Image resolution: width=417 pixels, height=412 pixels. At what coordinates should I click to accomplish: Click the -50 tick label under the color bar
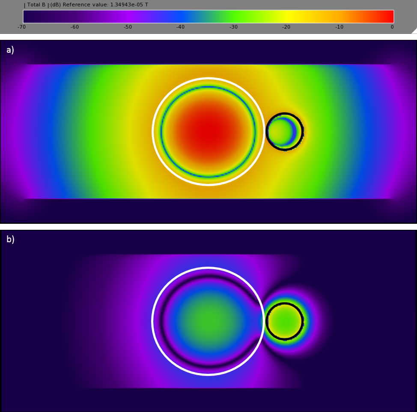pos(128,27)
